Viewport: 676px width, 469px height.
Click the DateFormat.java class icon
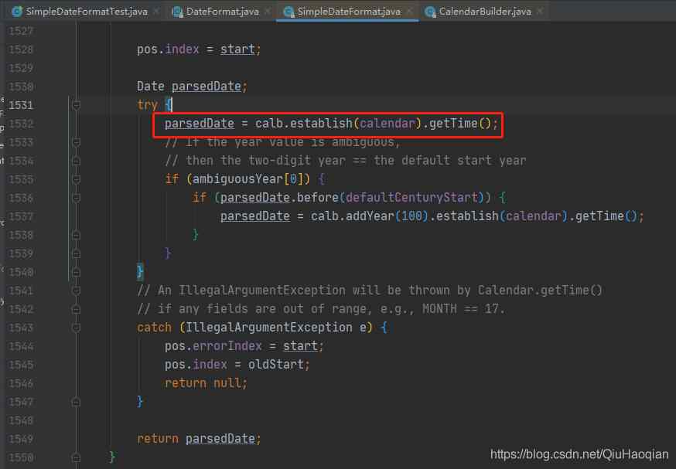click(x=177, y=12)
